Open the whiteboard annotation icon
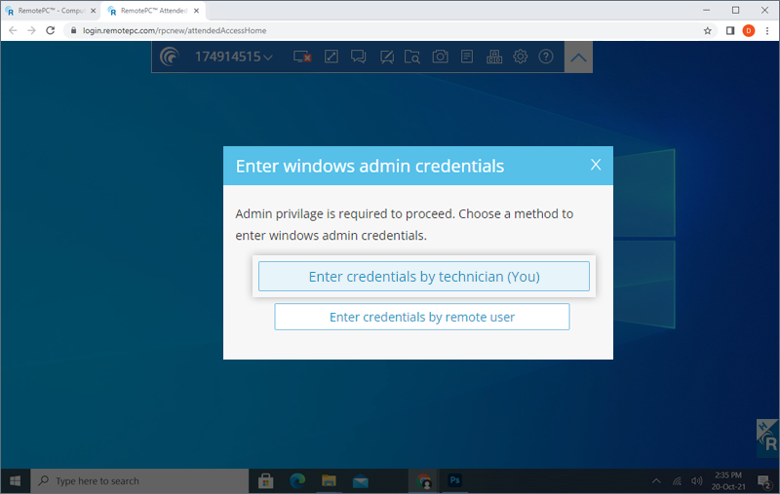780x494 pixels. click(386, 57)
